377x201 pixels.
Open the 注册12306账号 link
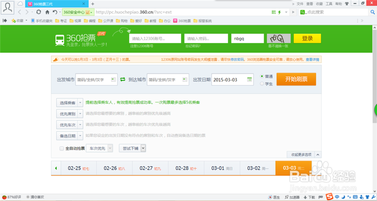coord(142,46)
